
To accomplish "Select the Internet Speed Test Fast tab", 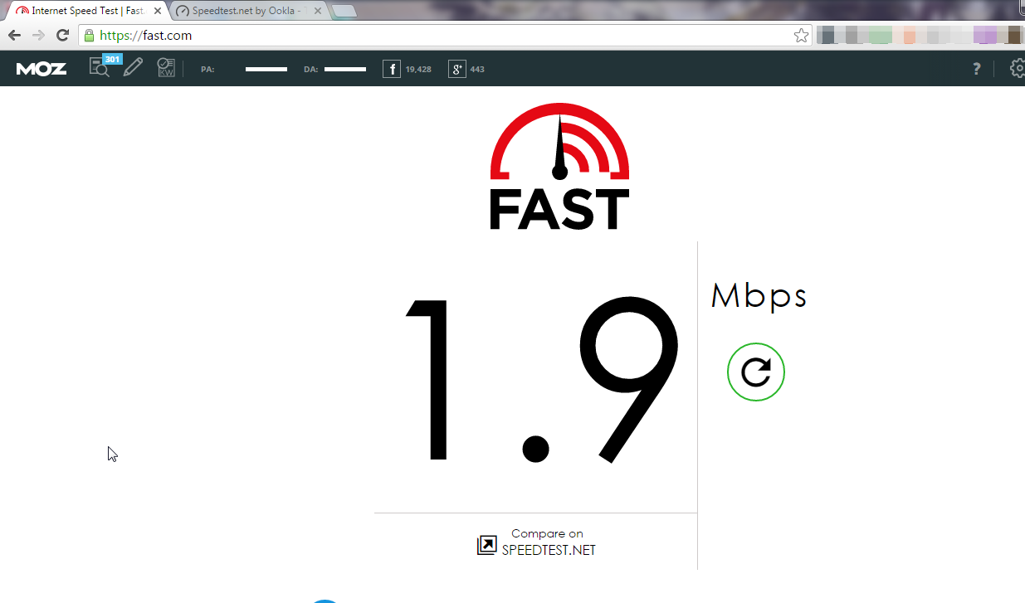I will (x=81, y=11).
